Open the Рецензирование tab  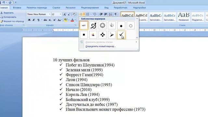(90, 8)
